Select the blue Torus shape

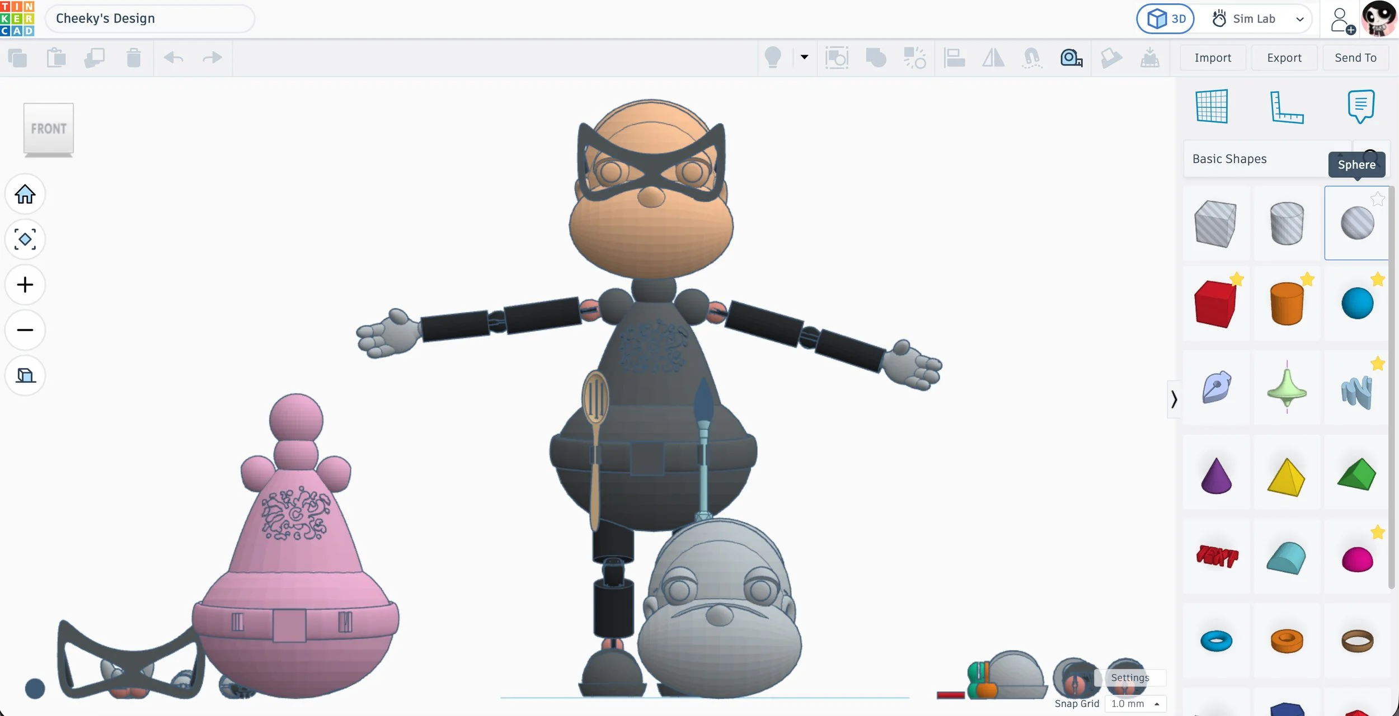click(x=1215, y=640)
